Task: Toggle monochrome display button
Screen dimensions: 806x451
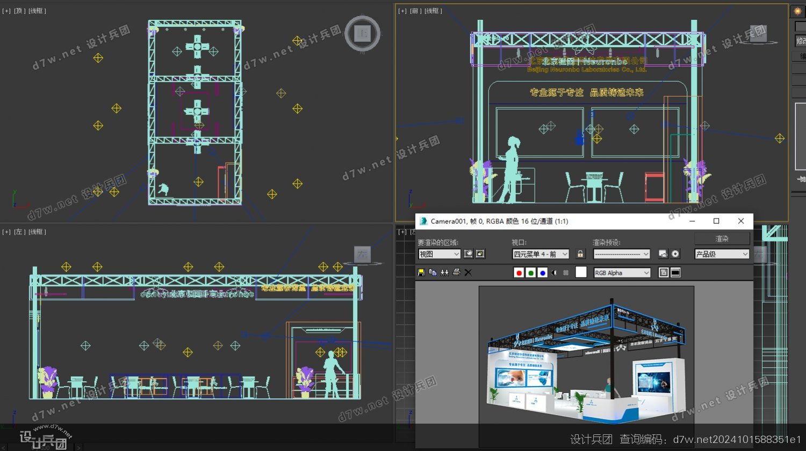Action: [566, 273]
